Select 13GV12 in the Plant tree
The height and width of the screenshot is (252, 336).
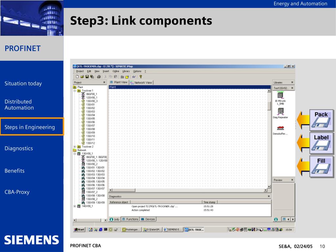pos(91,143)
